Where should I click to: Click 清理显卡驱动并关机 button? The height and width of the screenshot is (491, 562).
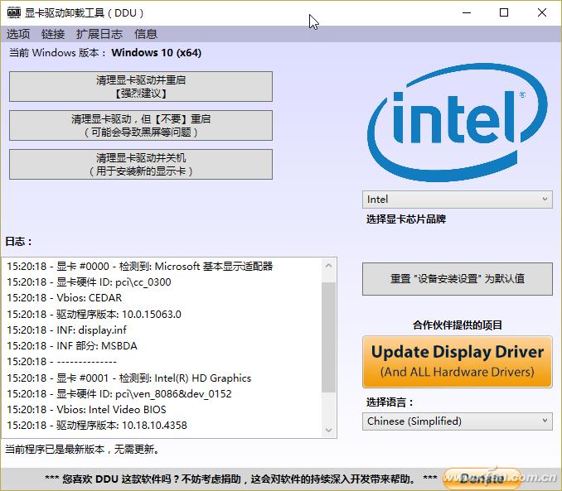[x=141, y=165]
